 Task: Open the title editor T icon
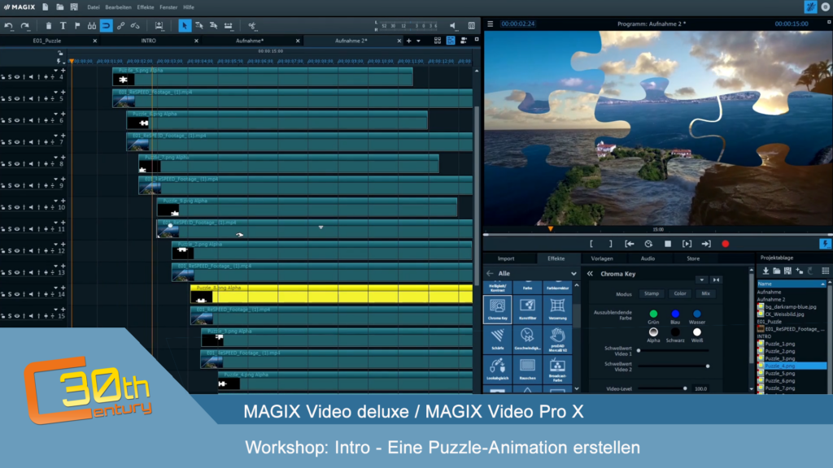coord(63,25)
